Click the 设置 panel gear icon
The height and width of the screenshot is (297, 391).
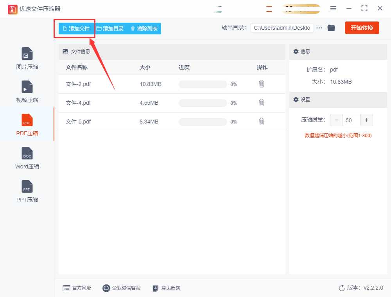tap(296, 100)
